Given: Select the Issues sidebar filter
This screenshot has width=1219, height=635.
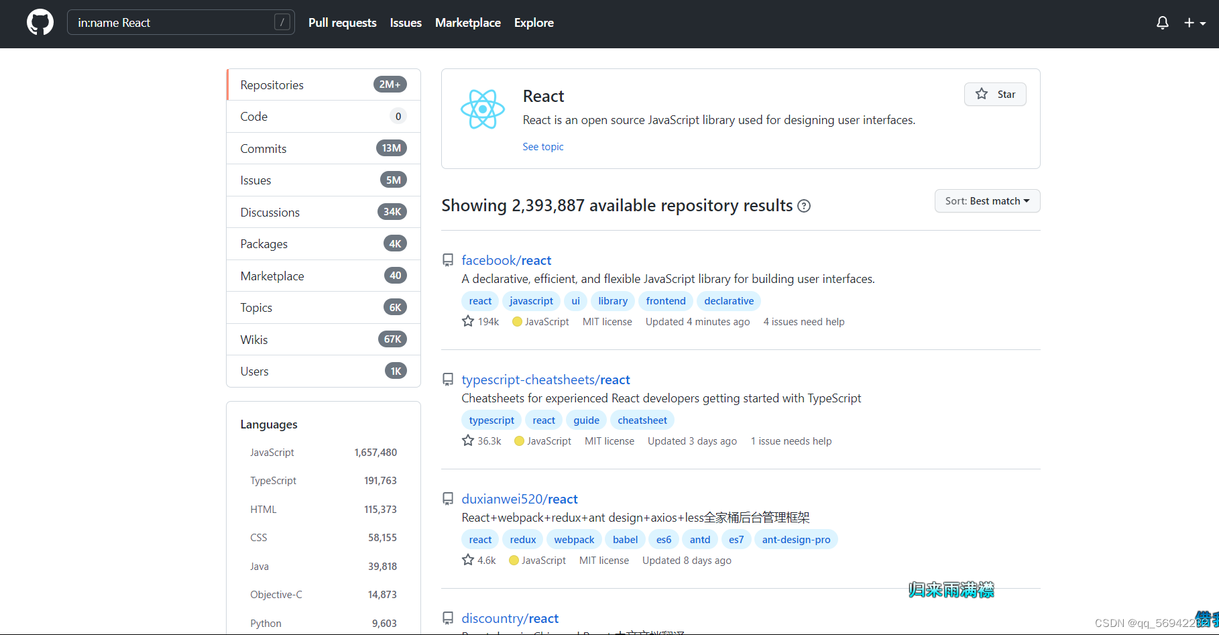Looking at the screenshot, I should pos(324,180).
